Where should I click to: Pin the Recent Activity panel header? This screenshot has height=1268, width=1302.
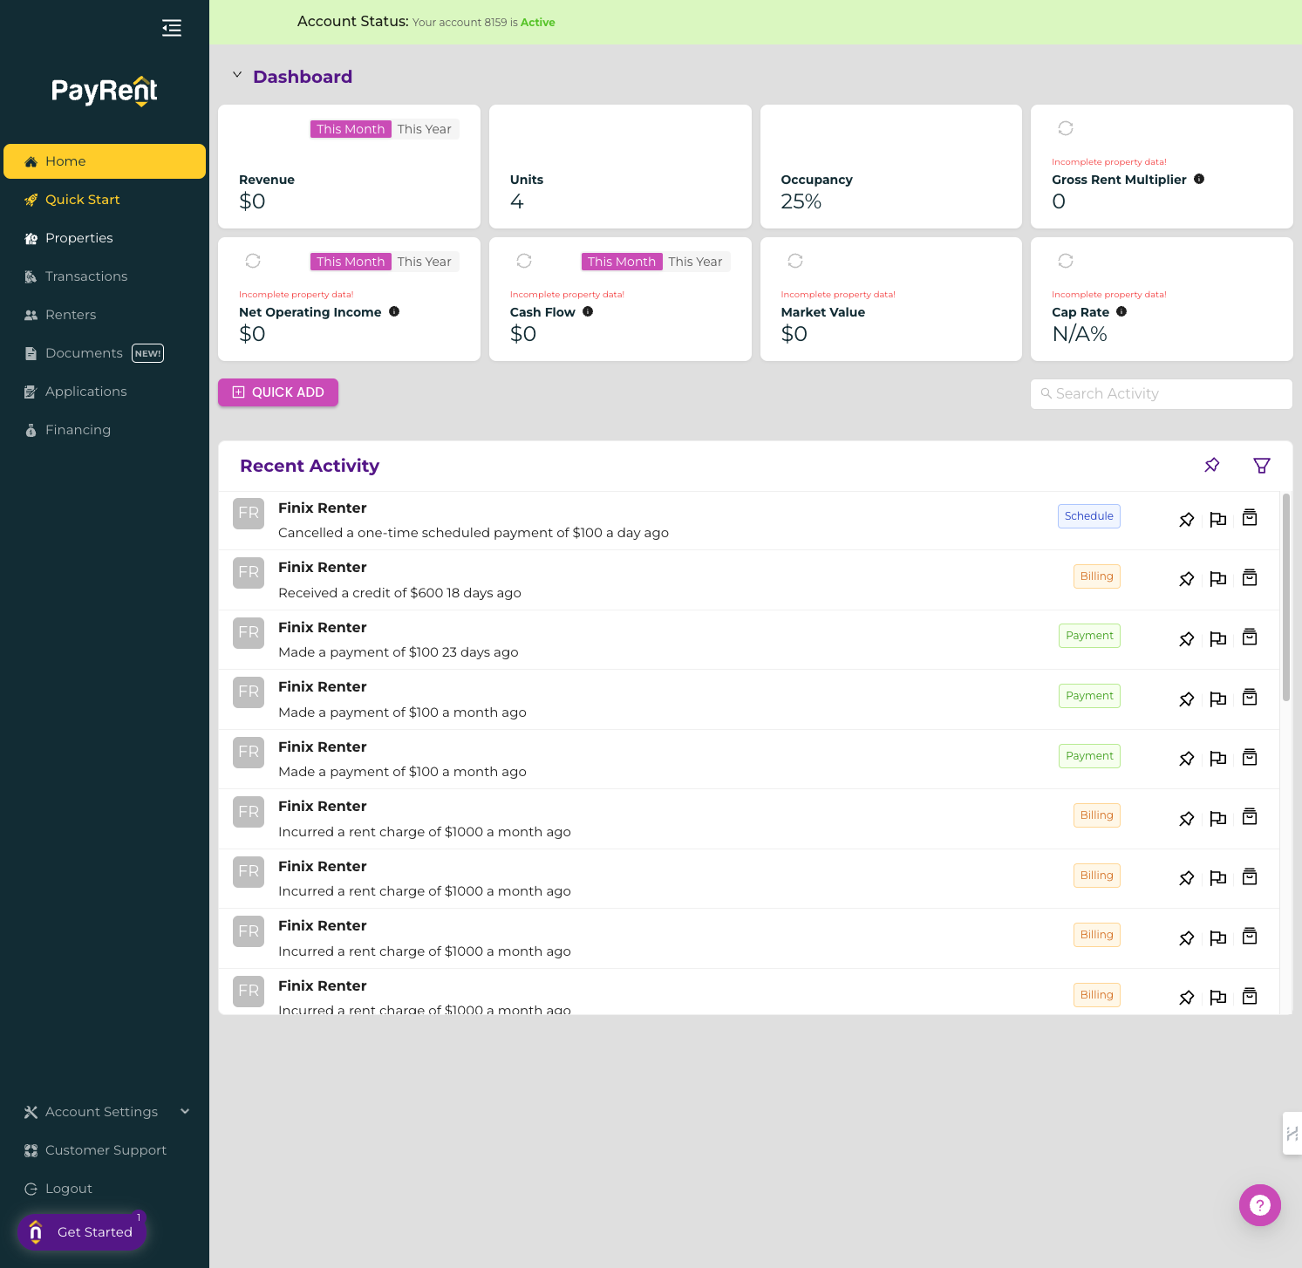pyautogui.click(x=1212, y=465)
